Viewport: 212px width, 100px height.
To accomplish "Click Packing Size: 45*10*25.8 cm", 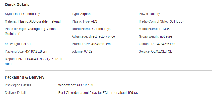I will coord(26,51).
